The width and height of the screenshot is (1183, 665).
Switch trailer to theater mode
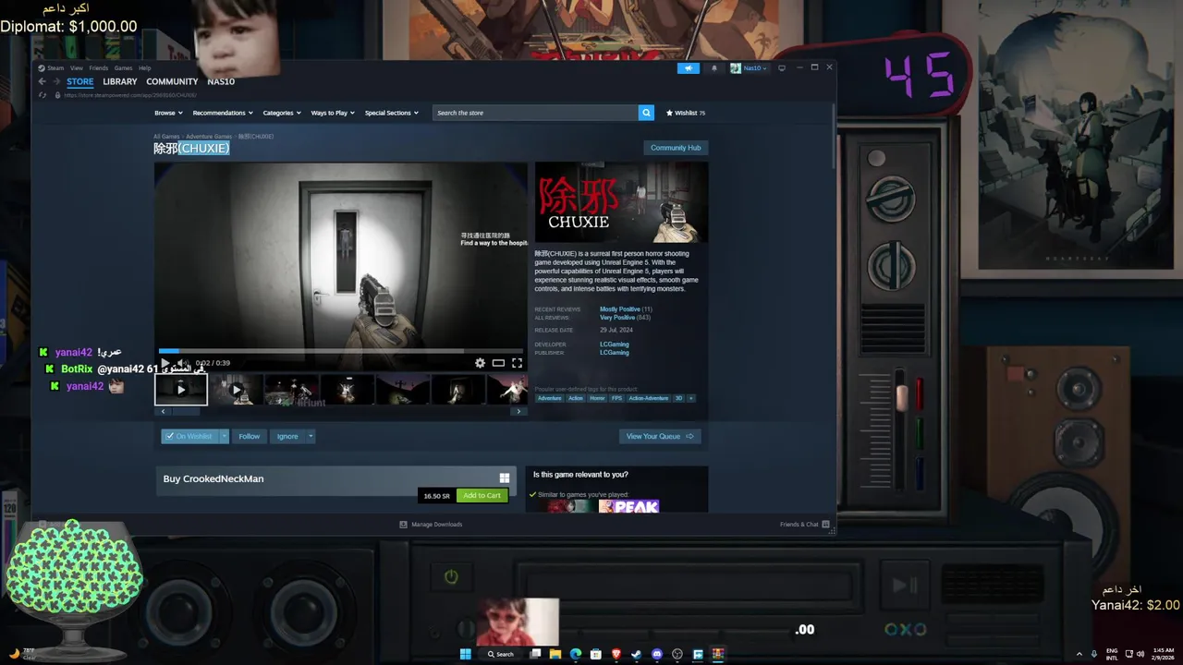tap(498, 363)
